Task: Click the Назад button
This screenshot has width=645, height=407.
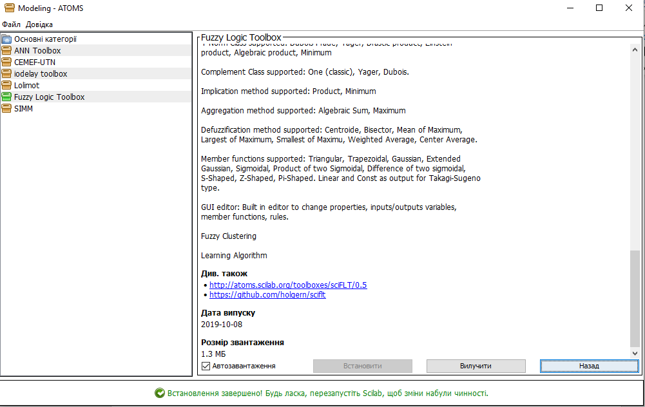Action: [589, 366]
